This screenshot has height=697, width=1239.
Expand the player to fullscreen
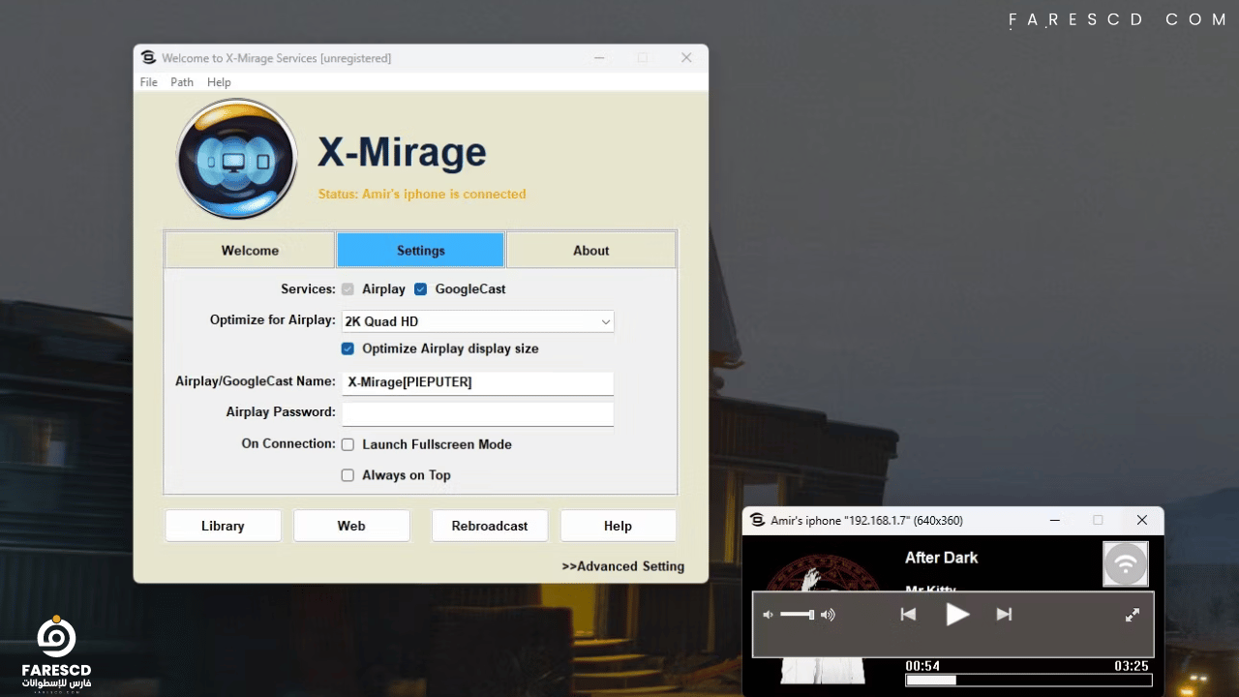[1133, 615]
